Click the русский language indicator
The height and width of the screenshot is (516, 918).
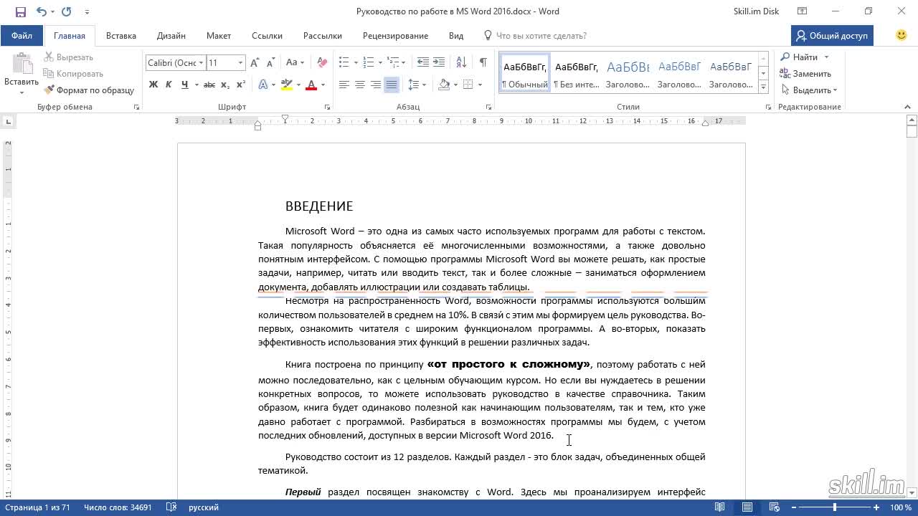[x=204, y=507]
